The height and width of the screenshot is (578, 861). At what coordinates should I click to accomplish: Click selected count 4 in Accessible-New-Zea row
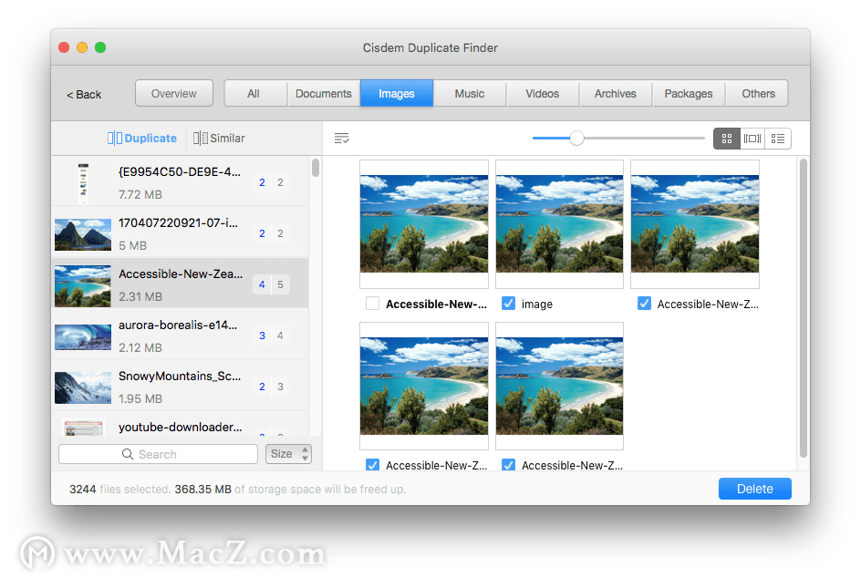point(262,284)
